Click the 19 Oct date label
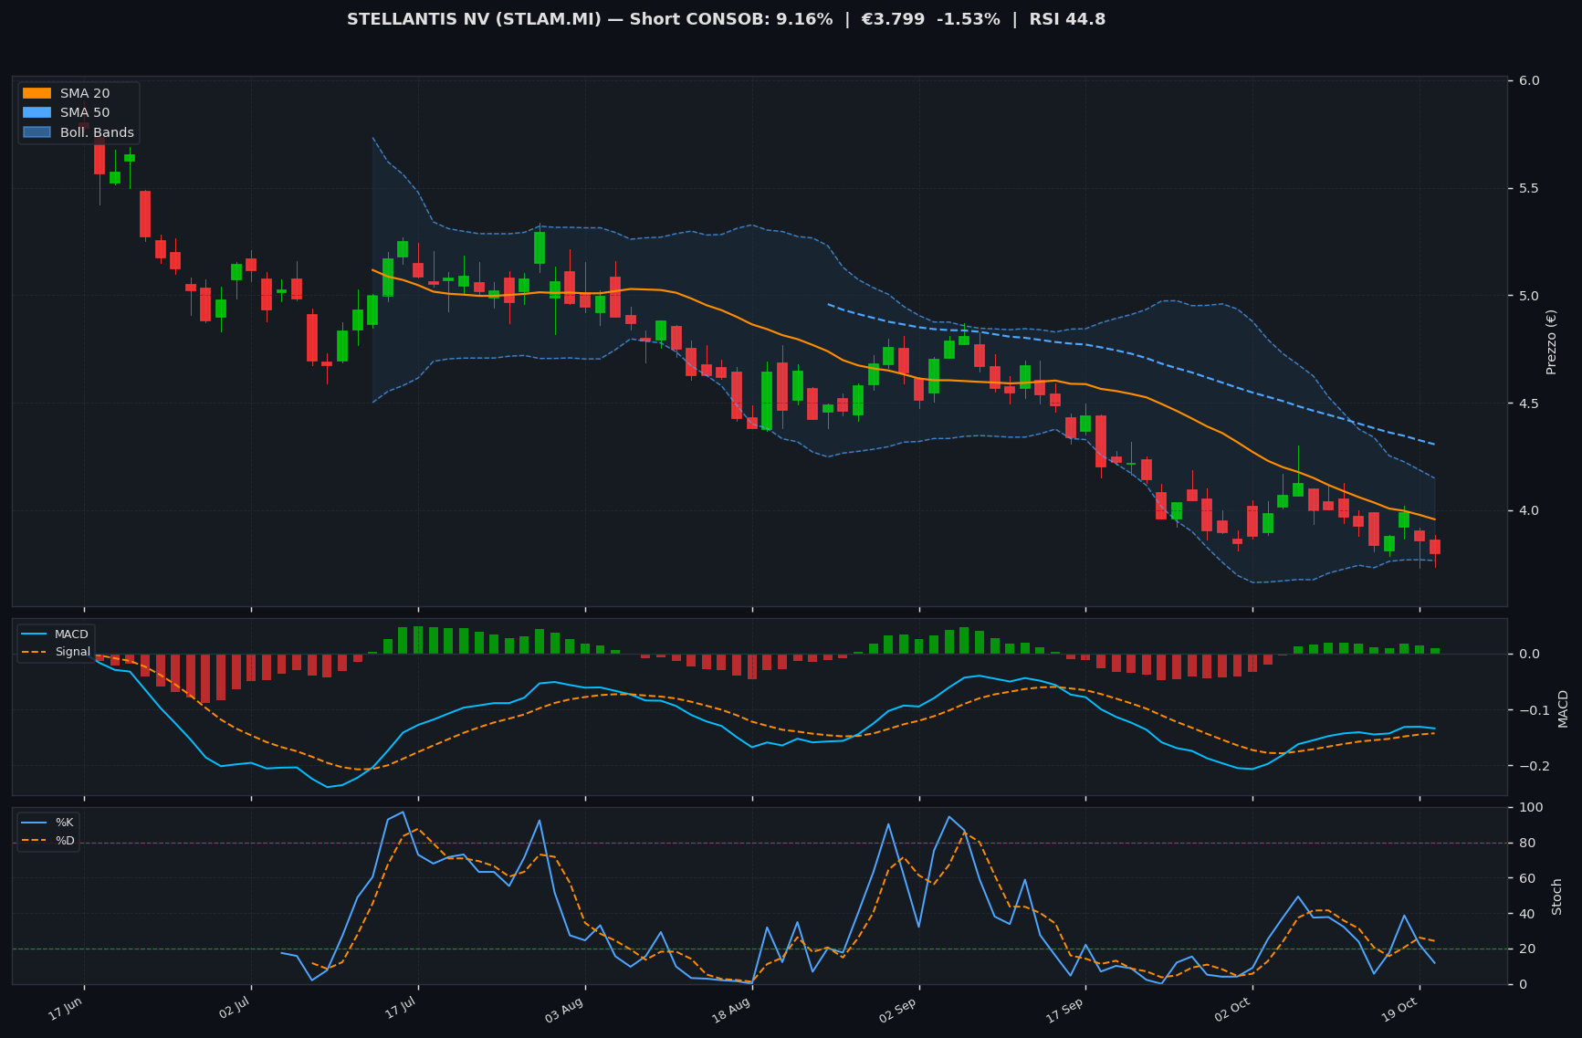1582x1038 pixels. pyautogui.click(x=1399, y=1010)
